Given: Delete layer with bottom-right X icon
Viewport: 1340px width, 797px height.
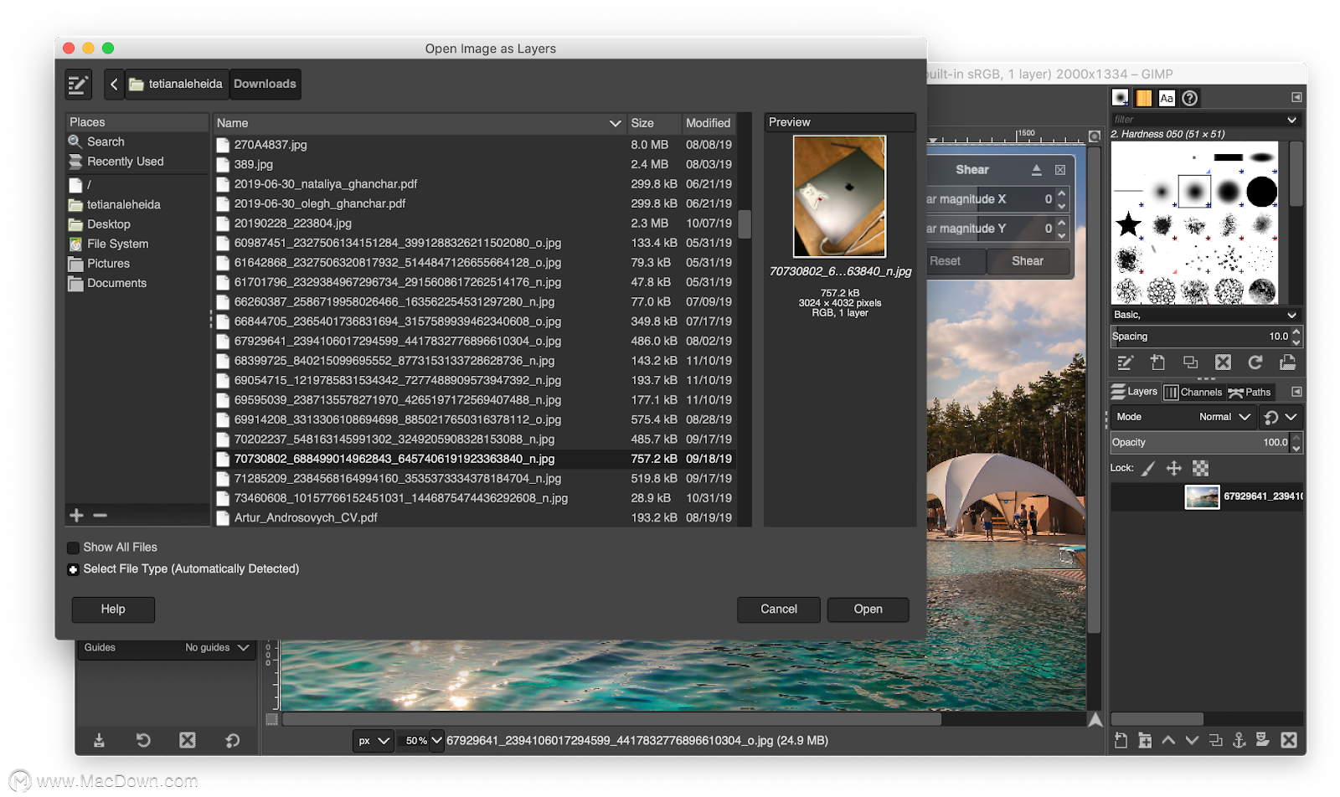Looking at the screenshot, I should click(x=1289, y=740).
